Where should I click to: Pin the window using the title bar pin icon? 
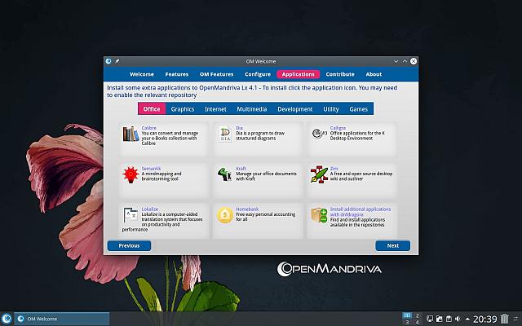(117, 61)
